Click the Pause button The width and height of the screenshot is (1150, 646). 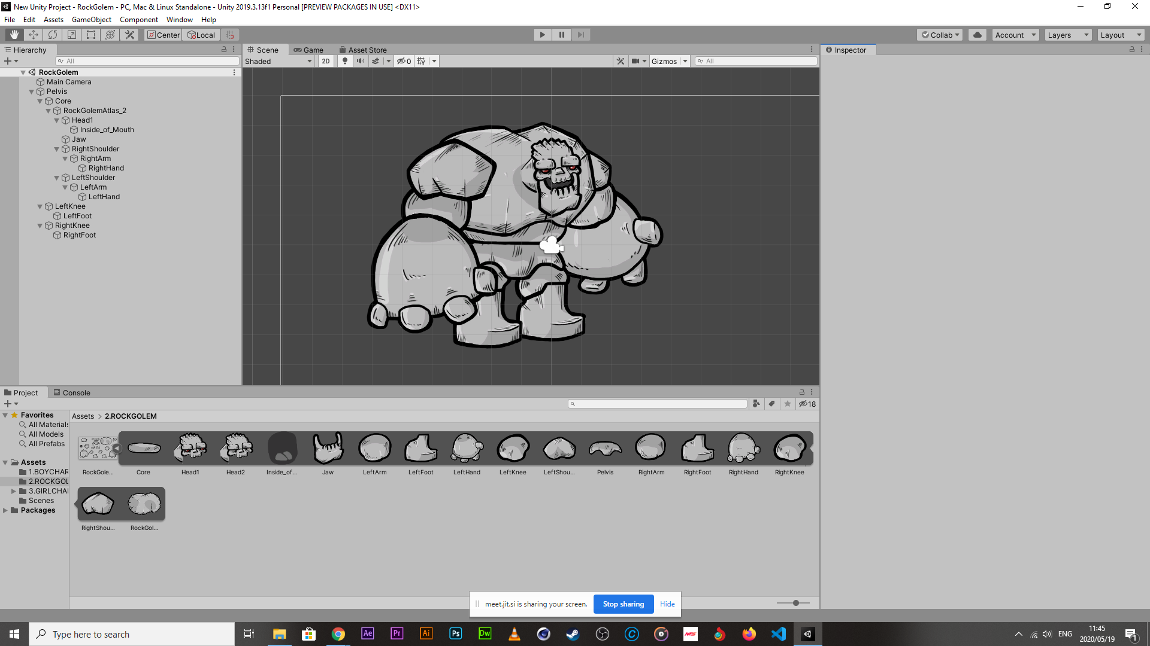click(x=561, y=35)
